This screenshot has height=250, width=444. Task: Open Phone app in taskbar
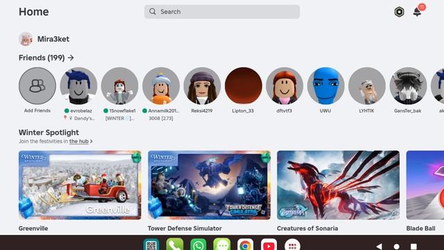point(175,245)
